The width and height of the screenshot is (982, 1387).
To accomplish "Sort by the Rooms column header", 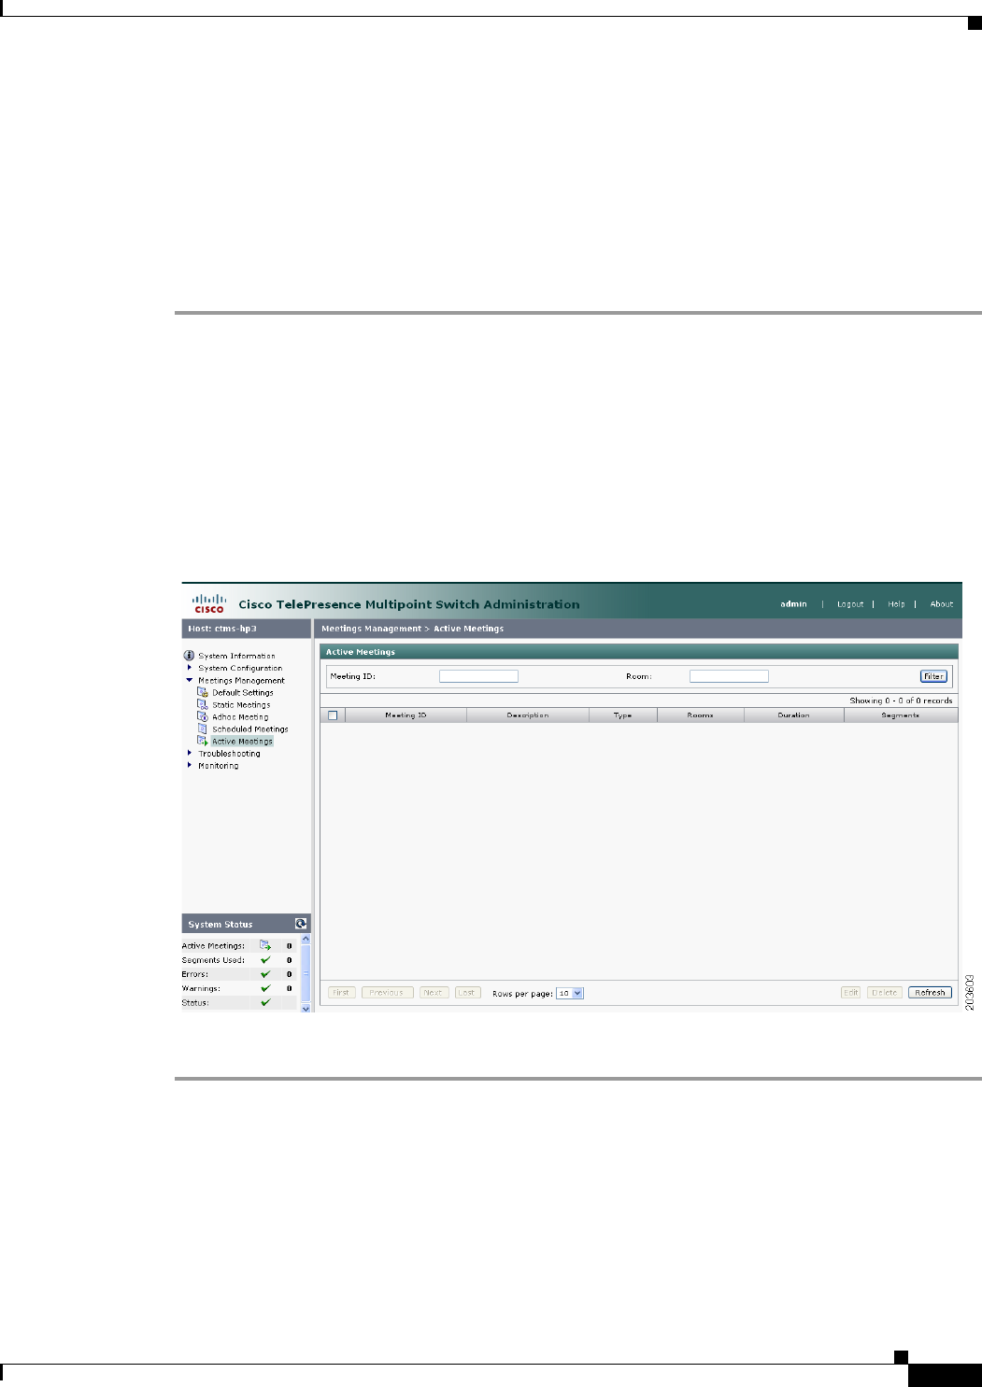I will 701,715.
